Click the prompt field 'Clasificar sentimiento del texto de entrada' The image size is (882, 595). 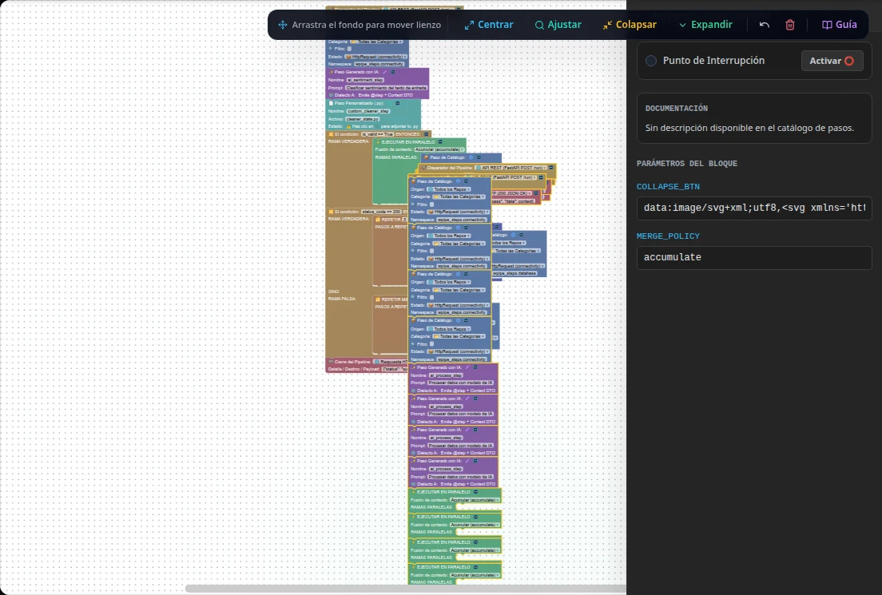(387, 88)
